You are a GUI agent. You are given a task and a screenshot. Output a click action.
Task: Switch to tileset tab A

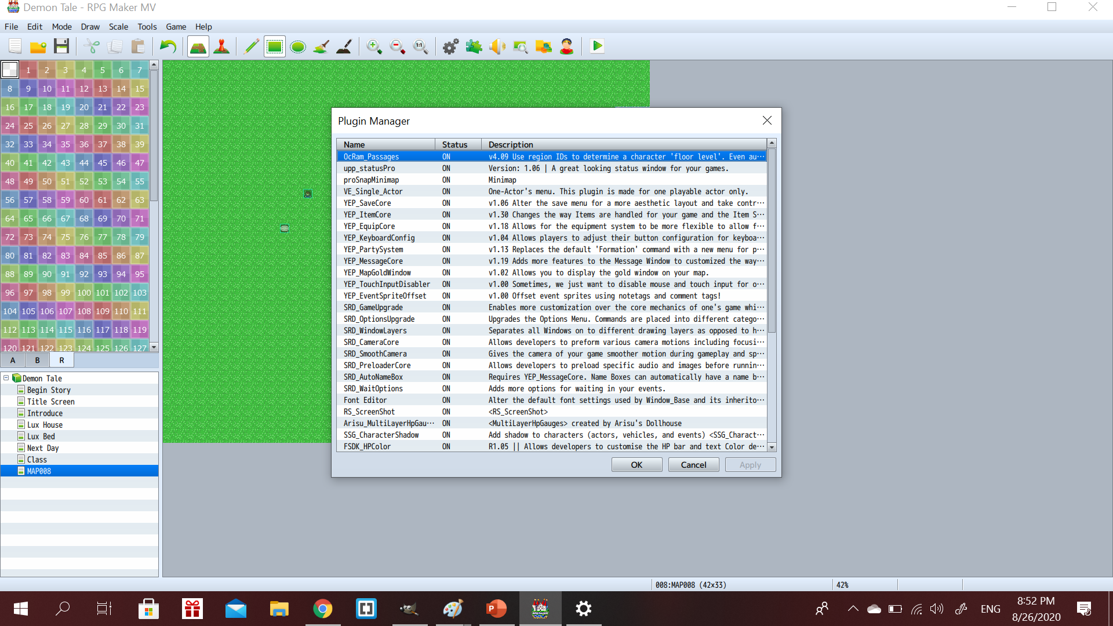pos(13,360)
